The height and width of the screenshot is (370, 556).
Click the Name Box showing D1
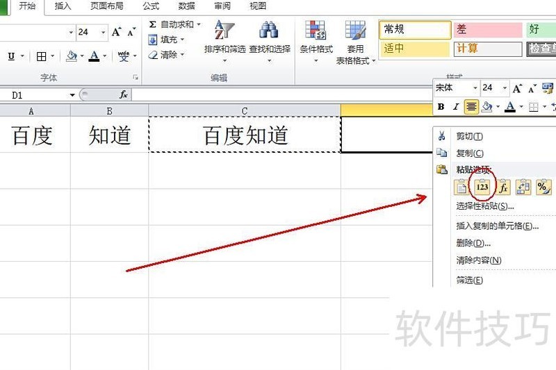tap(33, 95)
